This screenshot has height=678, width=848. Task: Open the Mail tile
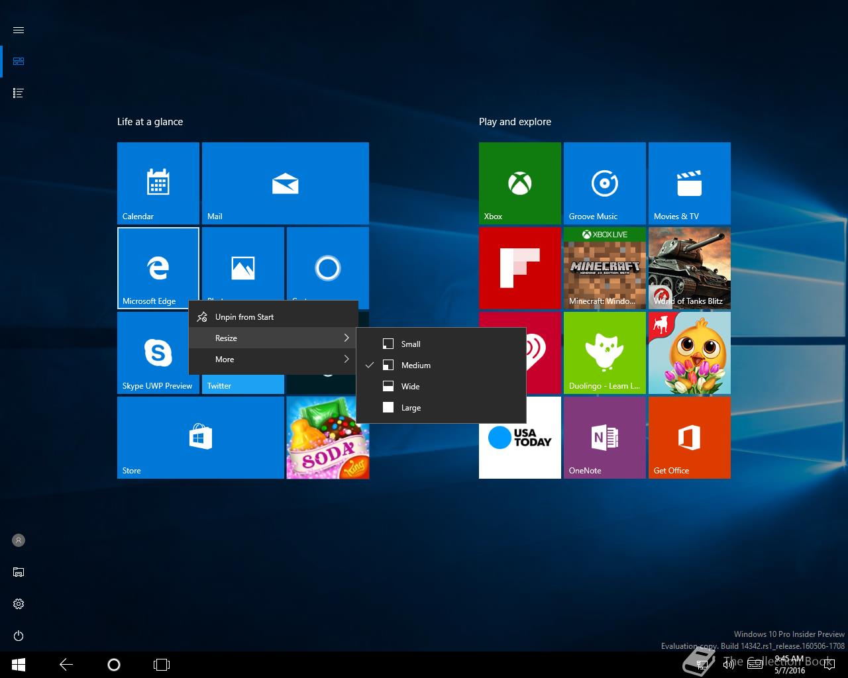click(x=286, y=183)
